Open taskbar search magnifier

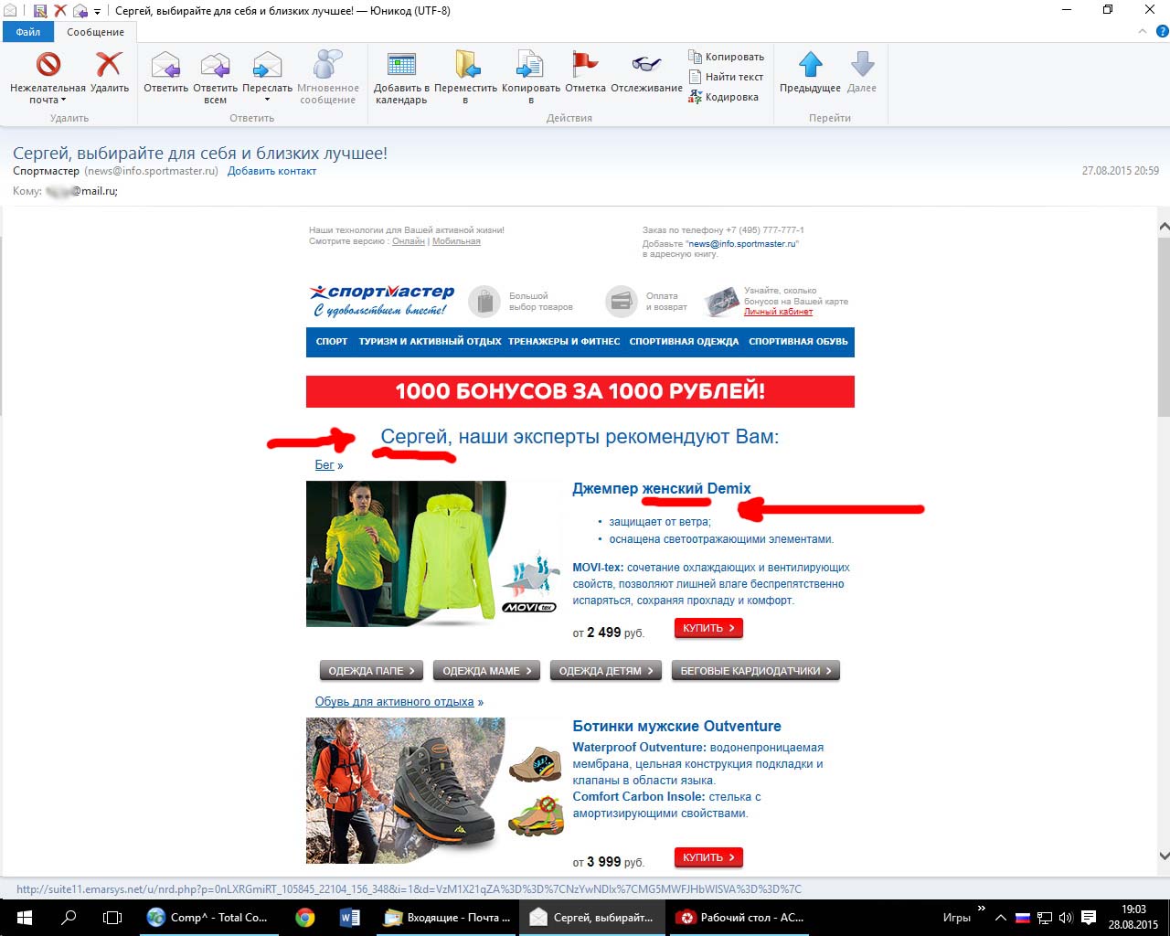[x=69, y=917]
